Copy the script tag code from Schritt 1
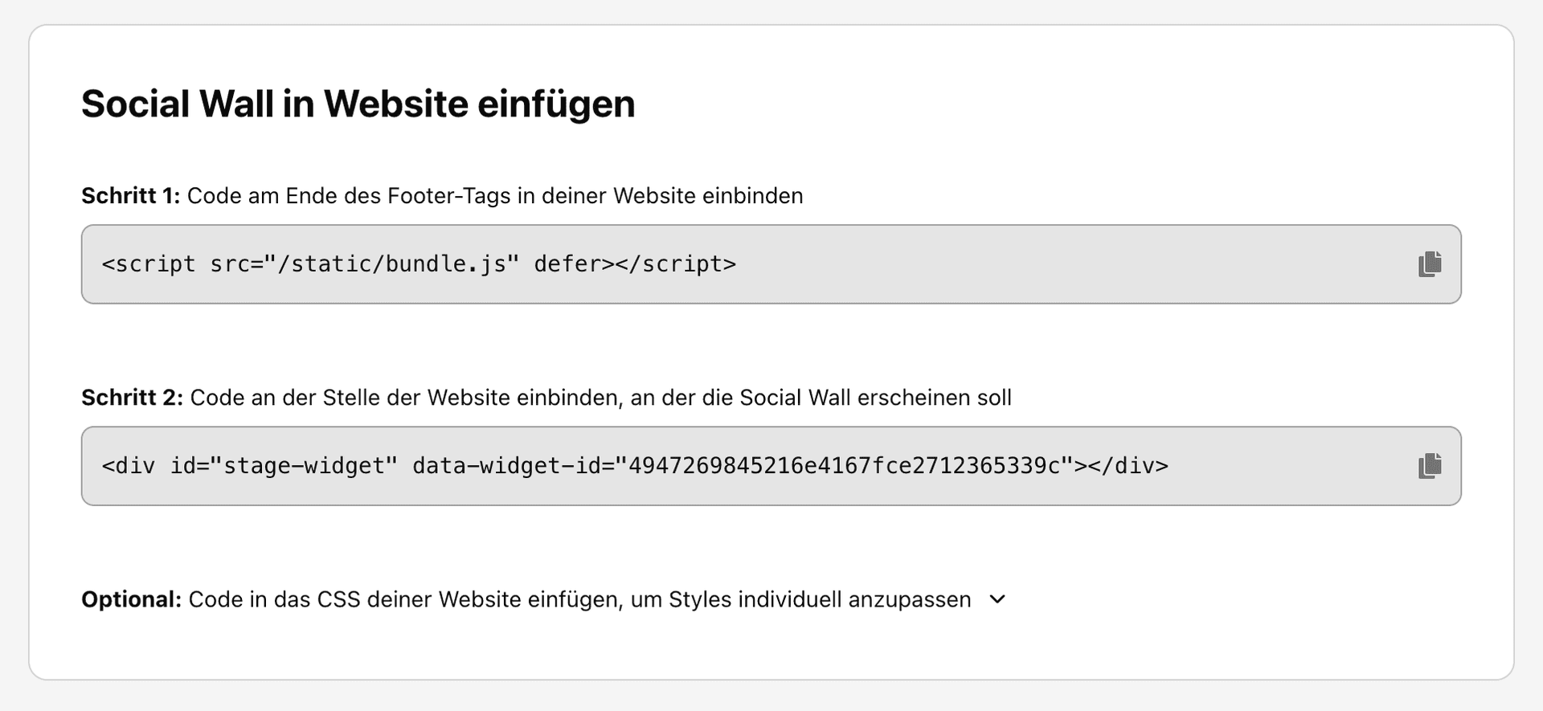The width and height of the screenshot is (1543, 711). click(1430, 264)
